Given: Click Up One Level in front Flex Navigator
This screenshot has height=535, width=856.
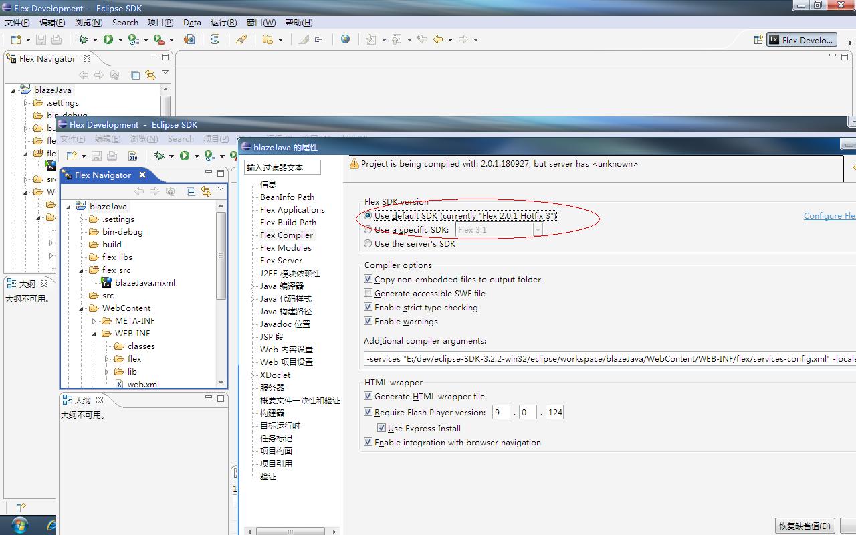Looking at the screenshot, I should point(170,191).
